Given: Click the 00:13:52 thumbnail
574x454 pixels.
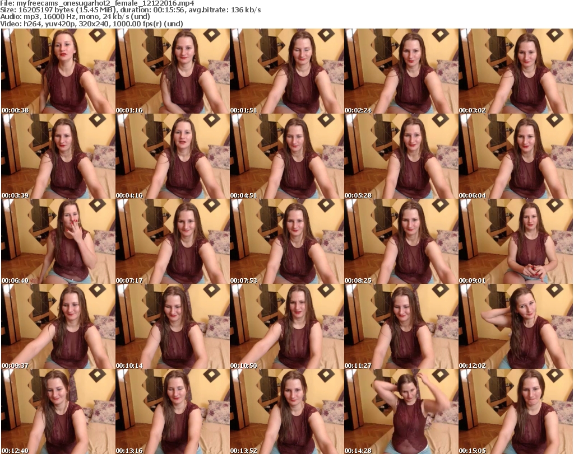Looking at the screenshot, I should pyautogui.click(x=286, y=411).
